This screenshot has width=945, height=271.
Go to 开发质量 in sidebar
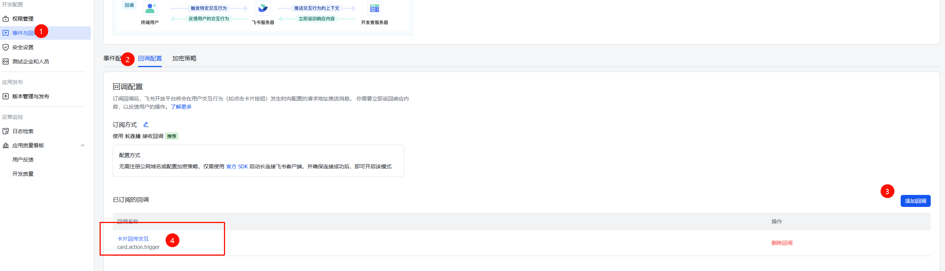23,174
